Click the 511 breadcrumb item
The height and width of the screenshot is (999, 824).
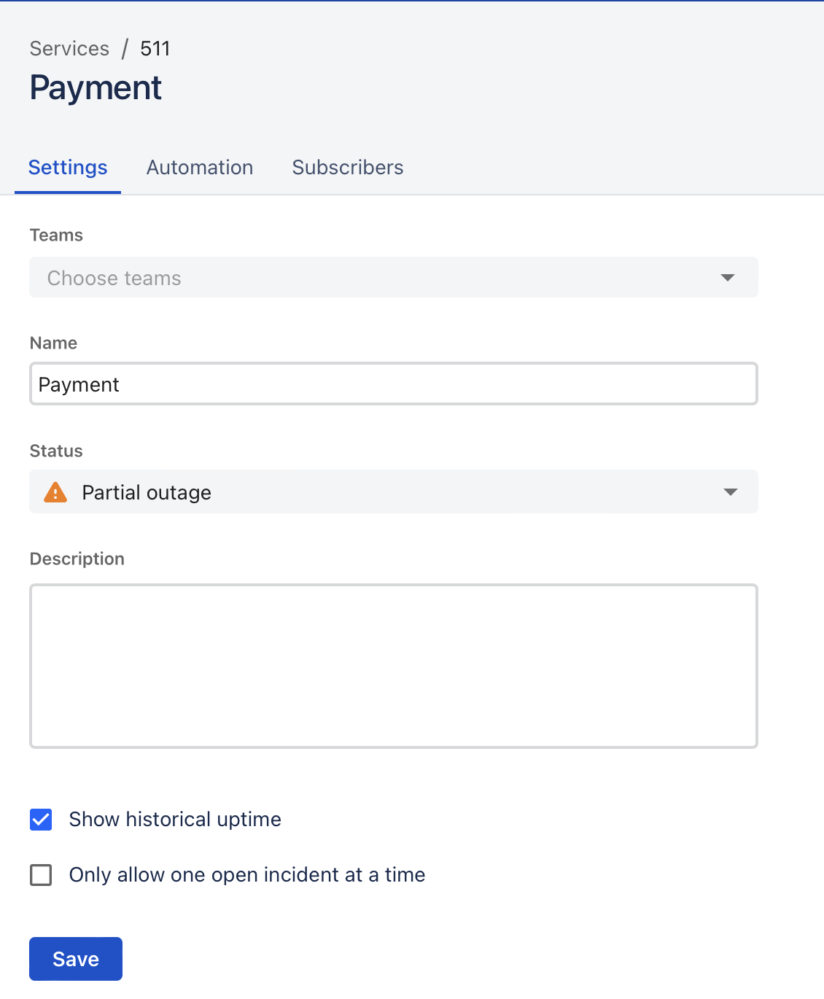pos(155,49)
